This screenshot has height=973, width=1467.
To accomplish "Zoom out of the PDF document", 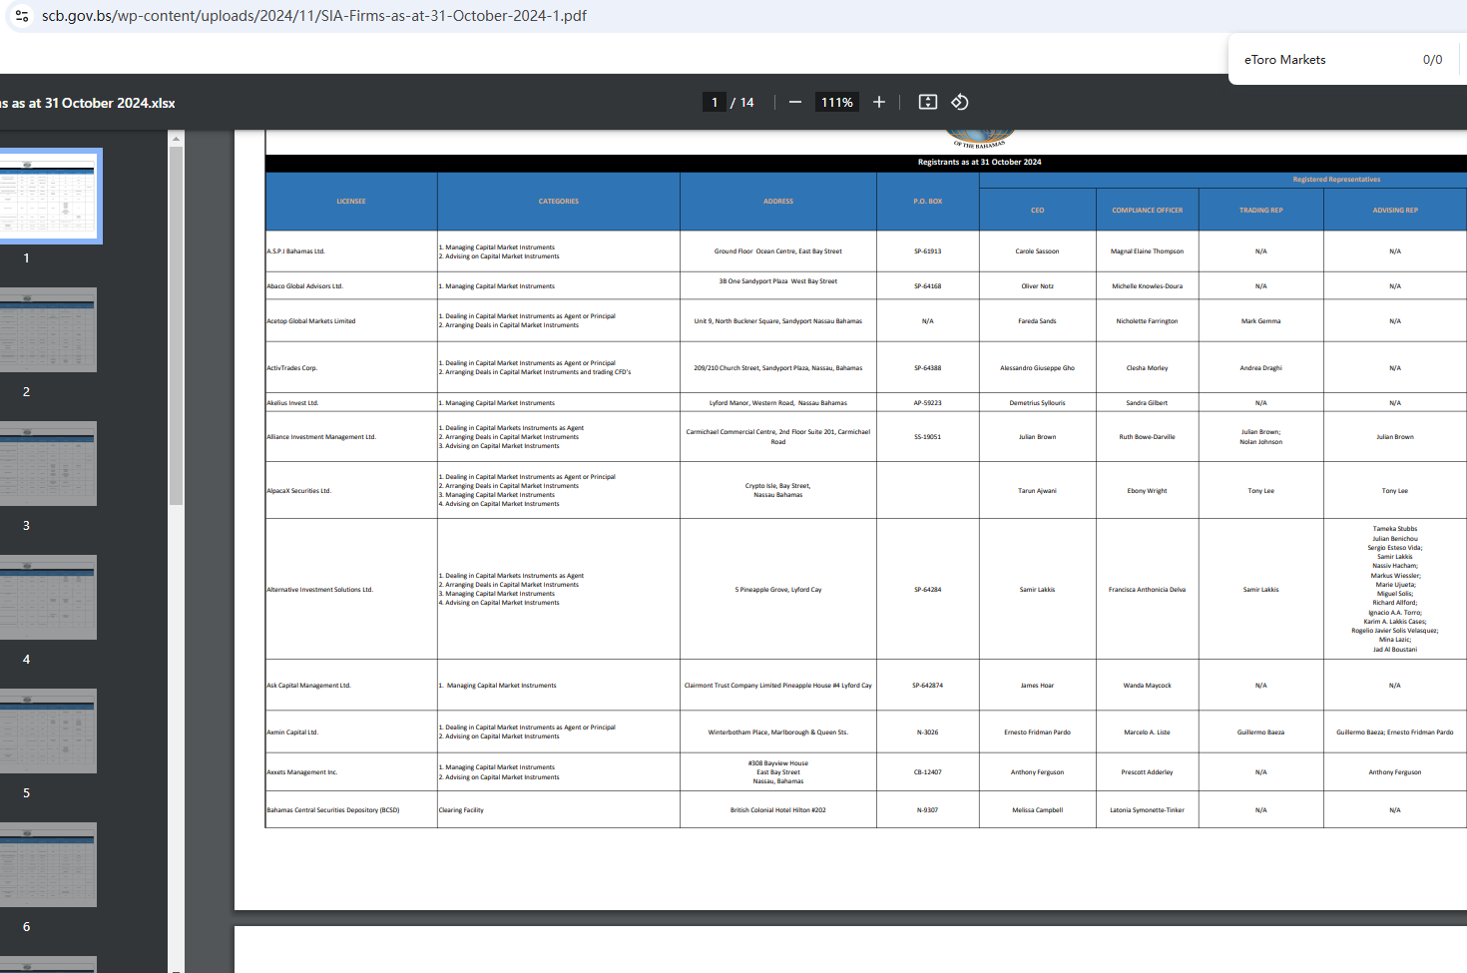I will pos(795,102).
